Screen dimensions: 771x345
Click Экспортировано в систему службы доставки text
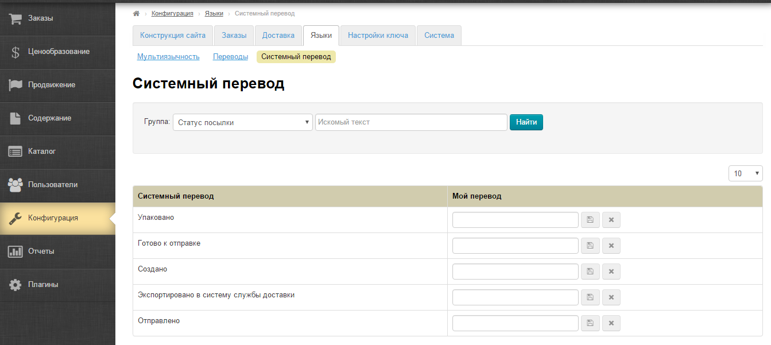(x=216, y=295)
